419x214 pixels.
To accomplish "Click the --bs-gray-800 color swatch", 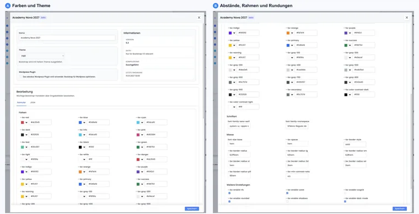I will (346, 83).
